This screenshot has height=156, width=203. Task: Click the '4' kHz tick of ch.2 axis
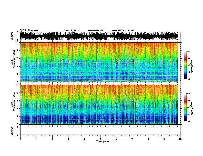pyautogui.click(x=18, y=109)
